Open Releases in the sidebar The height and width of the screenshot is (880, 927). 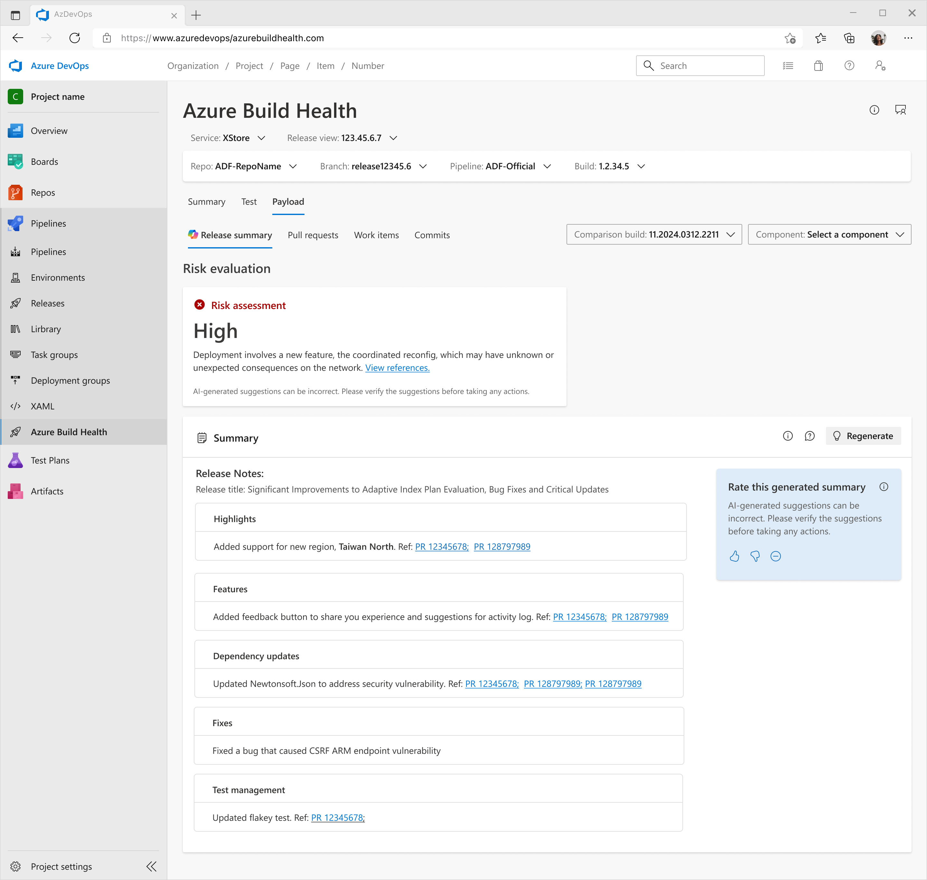coord(47,304)
